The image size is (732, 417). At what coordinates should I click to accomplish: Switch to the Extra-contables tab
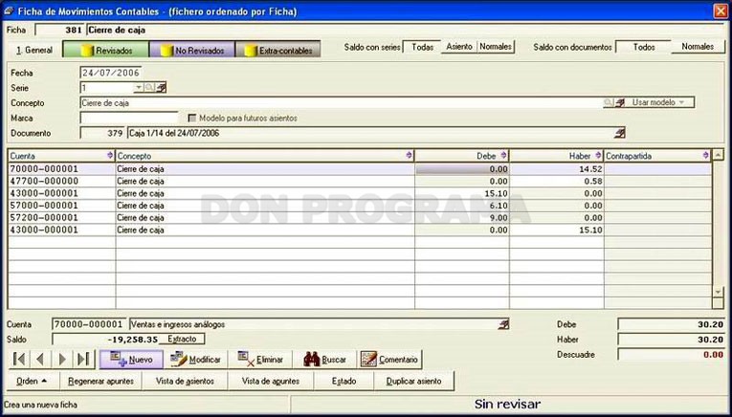point(278,51)
